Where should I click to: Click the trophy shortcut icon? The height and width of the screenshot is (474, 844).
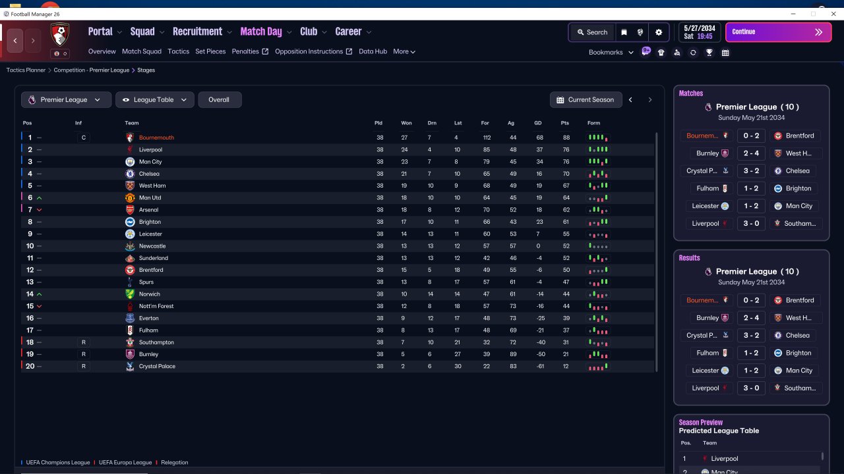click(x=709, y=53)
